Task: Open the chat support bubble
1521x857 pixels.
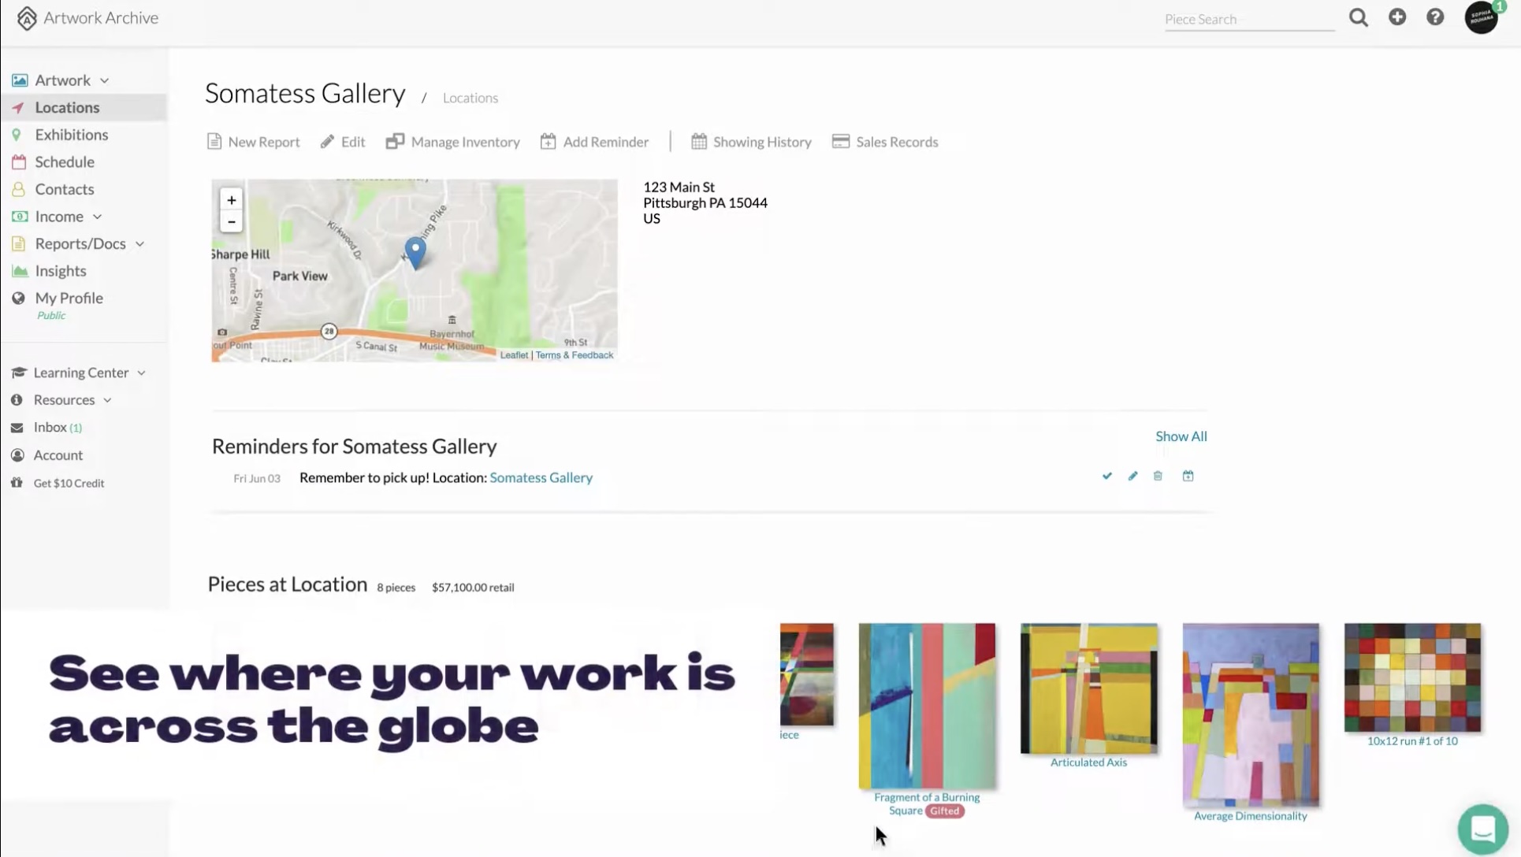Action: click(x=1482, y=829)
